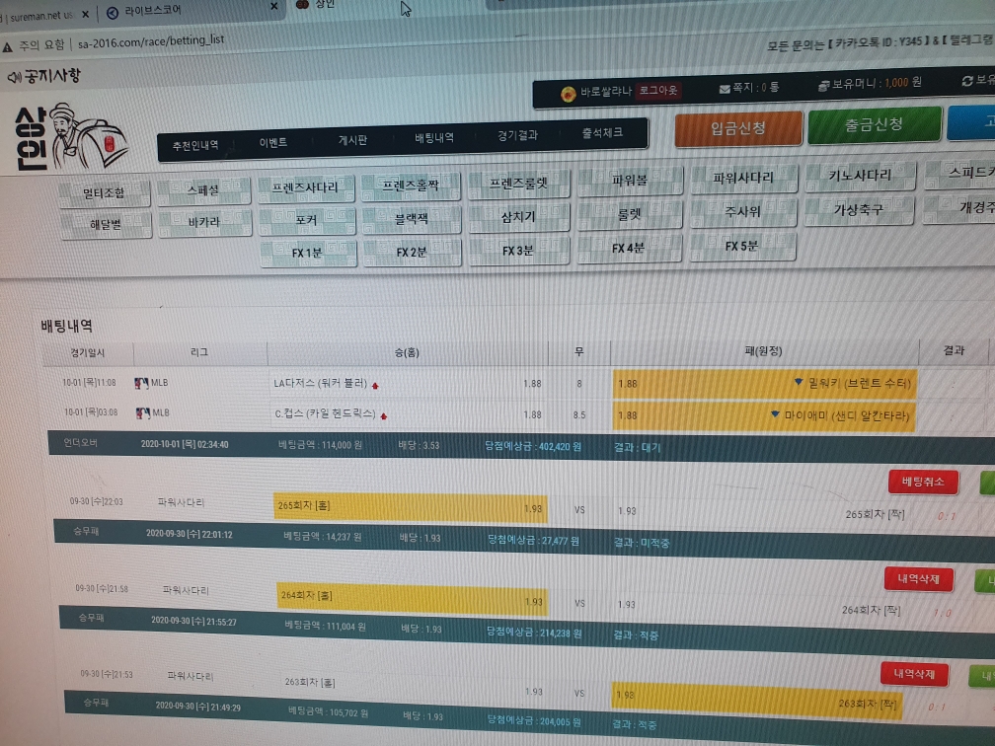Click the 공지사항 speaker icon
Screen dimensions: 995x746
[14, 77]
